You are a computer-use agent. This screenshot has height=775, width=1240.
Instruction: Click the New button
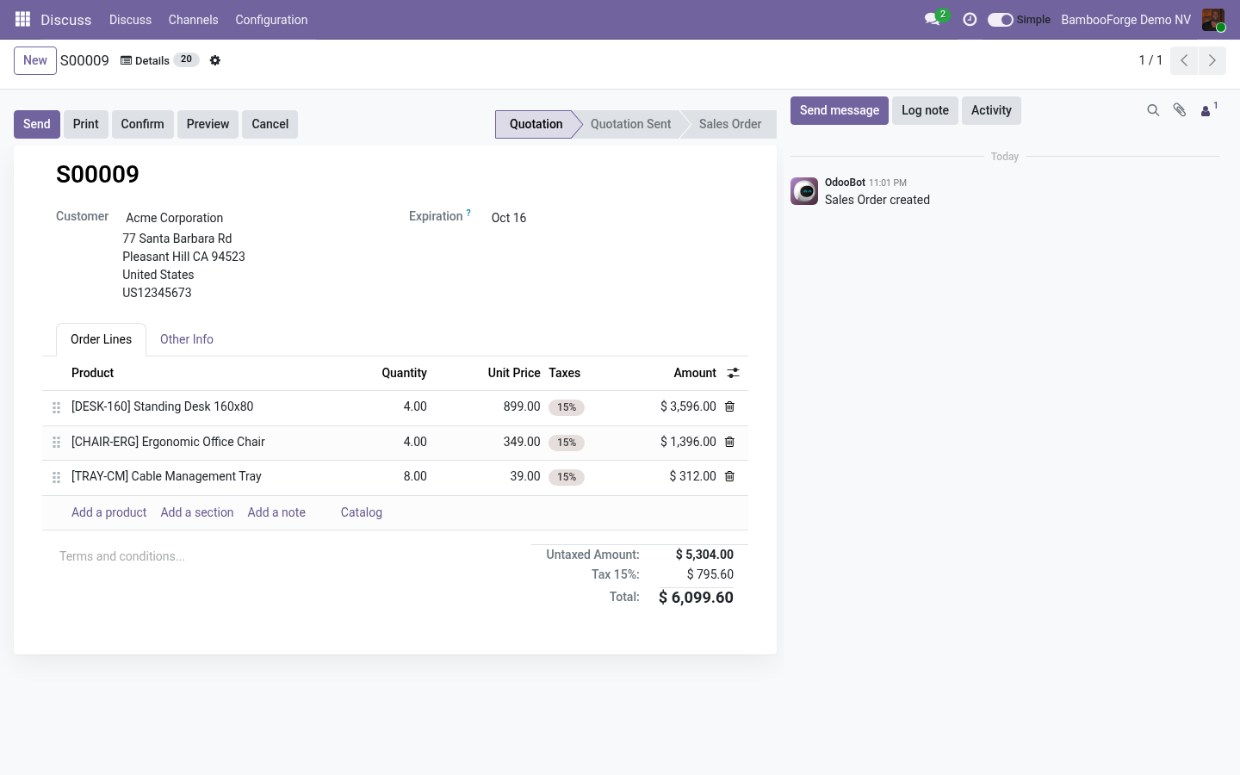[35, 60]
